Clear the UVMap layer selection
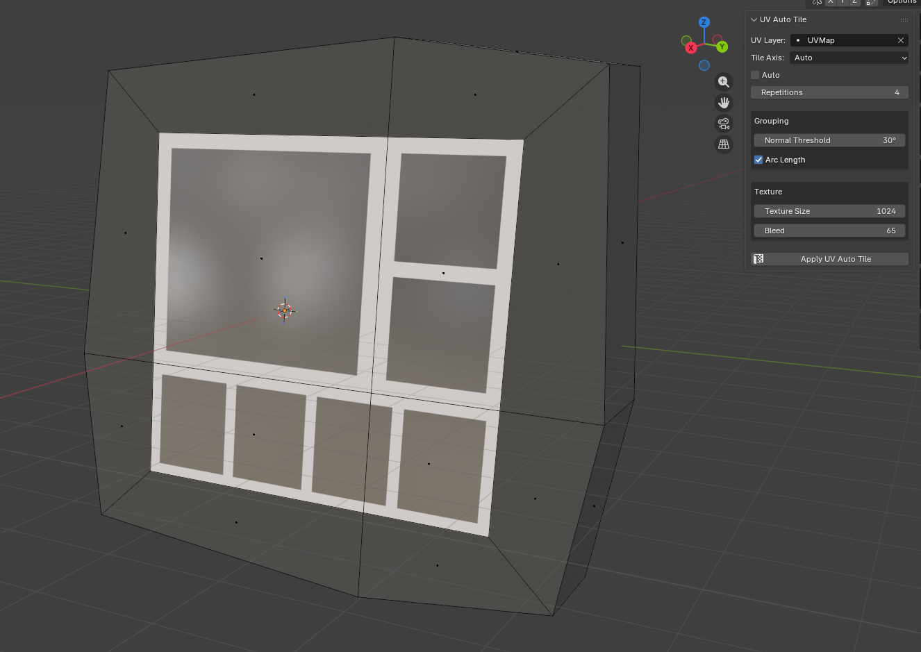 (x=901, y=40)
